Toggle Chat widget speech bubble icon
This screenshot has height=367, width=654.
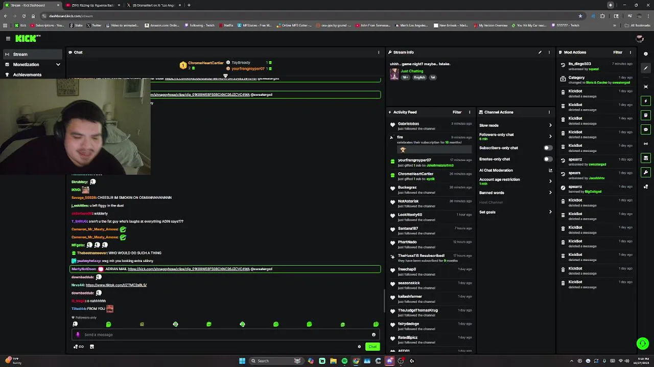[x=646, y=129]
